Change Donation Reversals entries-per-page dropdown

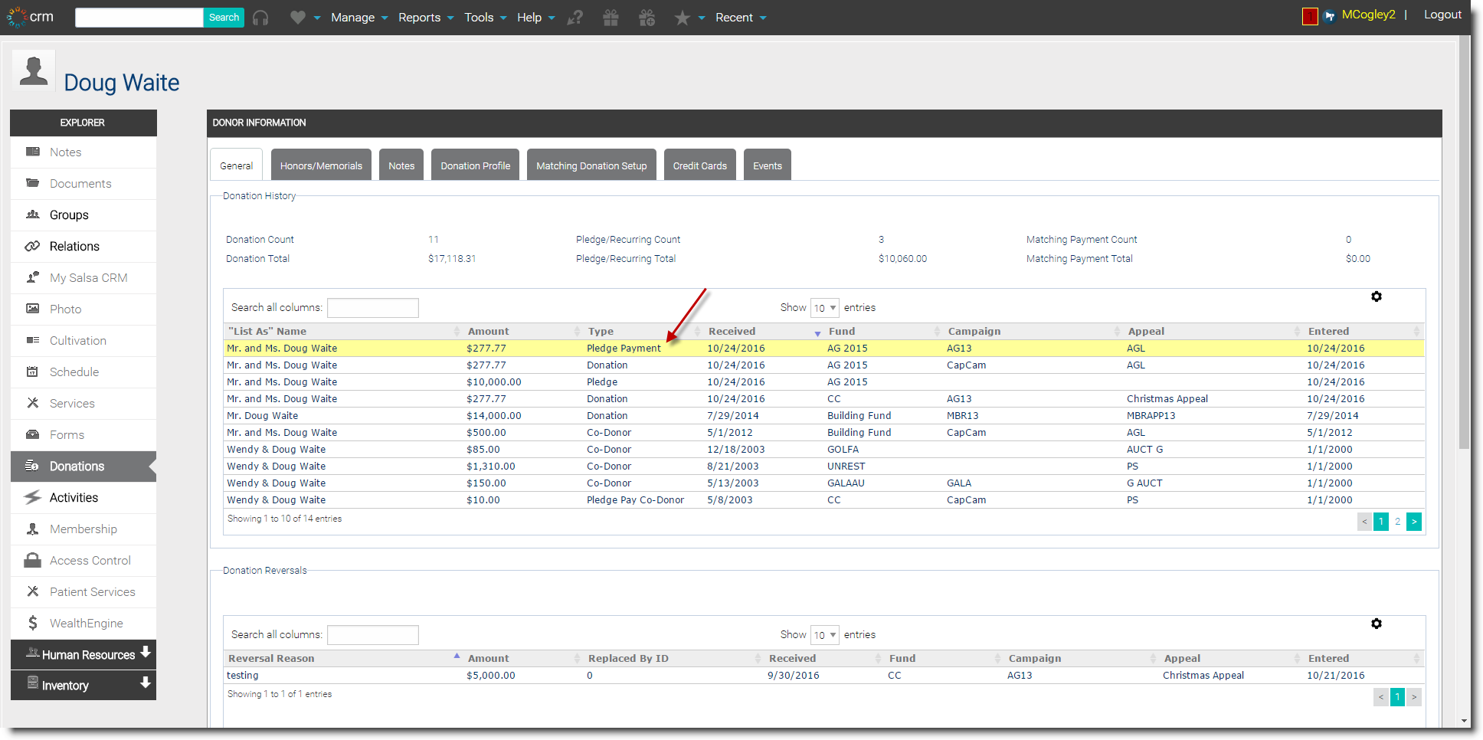[825, 635]
